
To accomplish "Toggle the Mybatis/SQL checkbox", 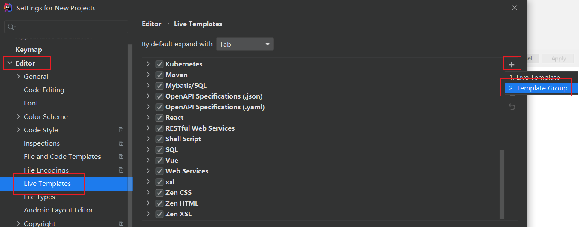I will click(159, 86).
